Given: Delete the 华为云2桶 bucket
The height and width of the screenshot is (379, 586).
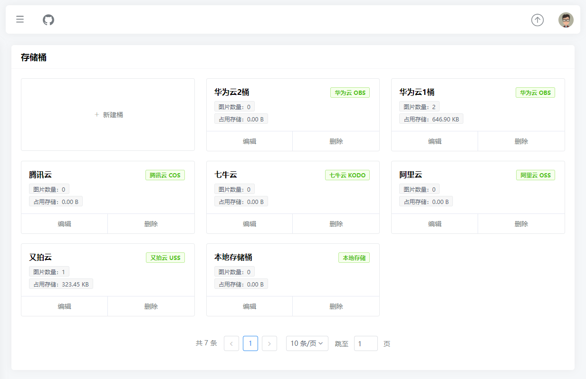Looking at the screenshot, I should 336,141.
